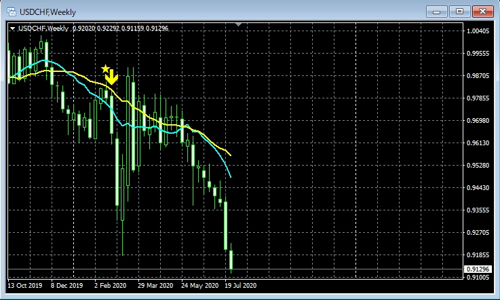Click the 8 Dec 2019 date label

[x=68, y=286]
